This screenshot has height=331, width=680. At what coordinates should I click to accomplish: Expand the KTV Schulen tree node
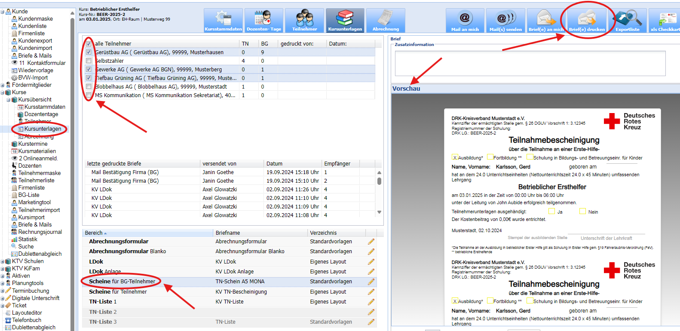(3, 261)
